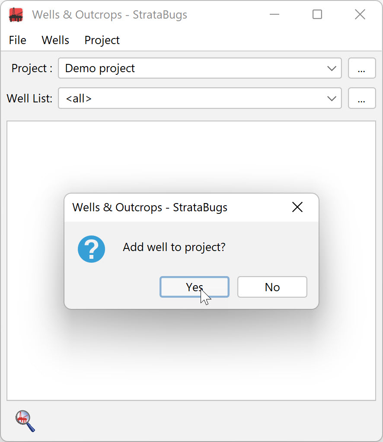Open the Project menu
This screenshot has width=383, height=442.
102,40
